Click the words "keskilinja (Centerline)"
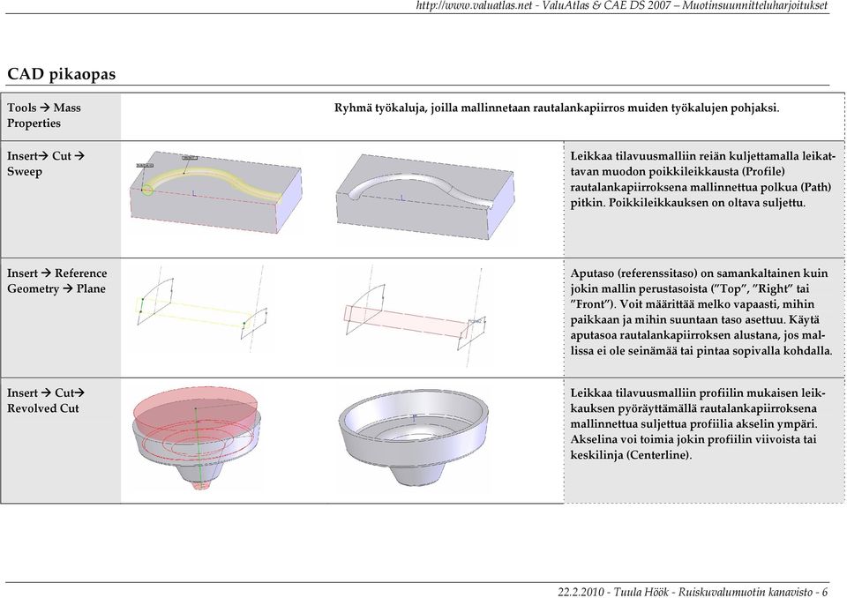This screenshot has width=847, height=598. (x=630, y=454)
